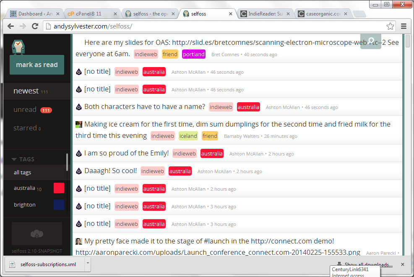This screenshot has width=414, height=277.
Task: Click 'indieweb' tag on 'Both characters' entry
Action: point(221,107)
